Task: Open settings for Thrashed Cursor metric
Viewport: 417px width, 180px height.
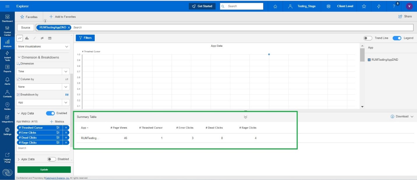Action: pos(58,128)
